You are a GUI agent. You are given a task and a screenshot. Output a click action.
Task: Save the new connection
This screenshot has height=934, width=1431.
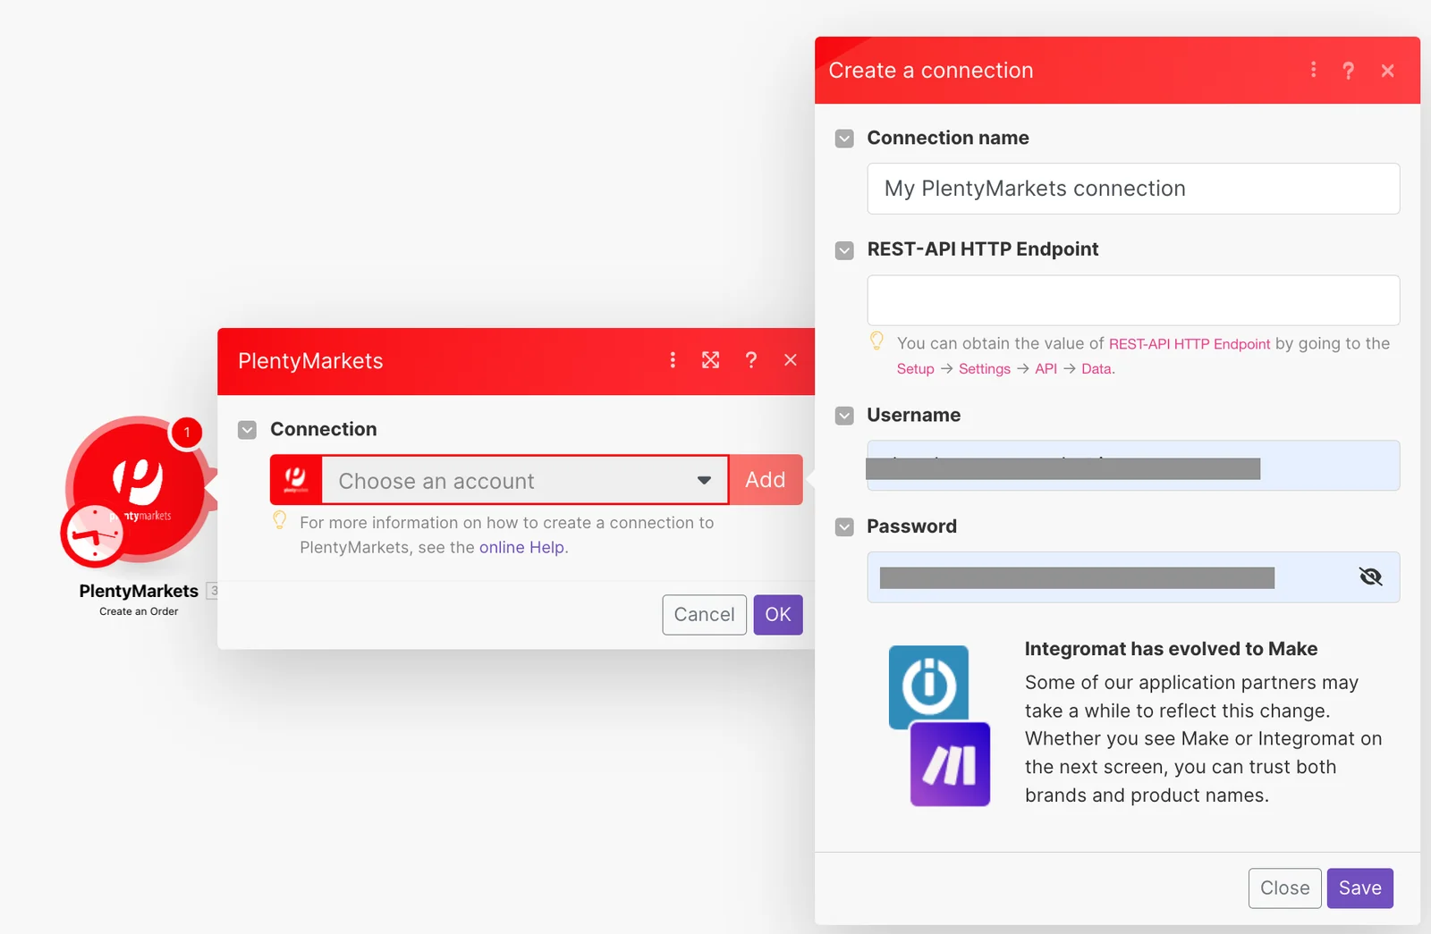(x=1360, y=888)
